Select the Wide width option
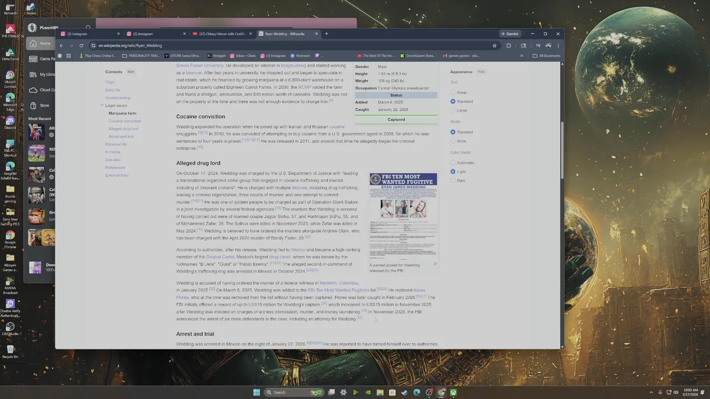This screenshot has height=399, width=710. click(x=453, y=141)
